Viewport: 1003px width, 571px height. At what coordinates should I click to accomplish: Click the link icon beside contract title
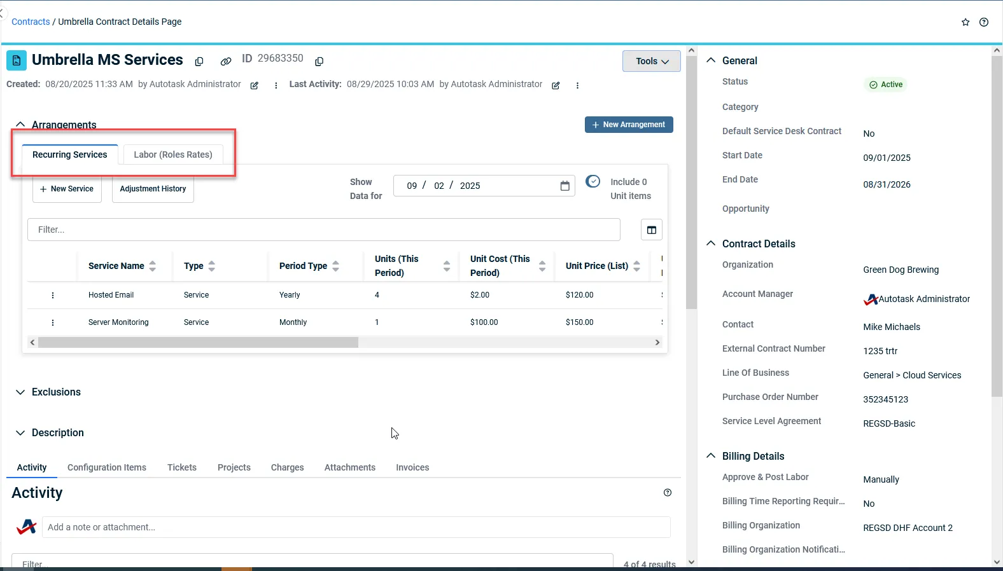(226, 62)
